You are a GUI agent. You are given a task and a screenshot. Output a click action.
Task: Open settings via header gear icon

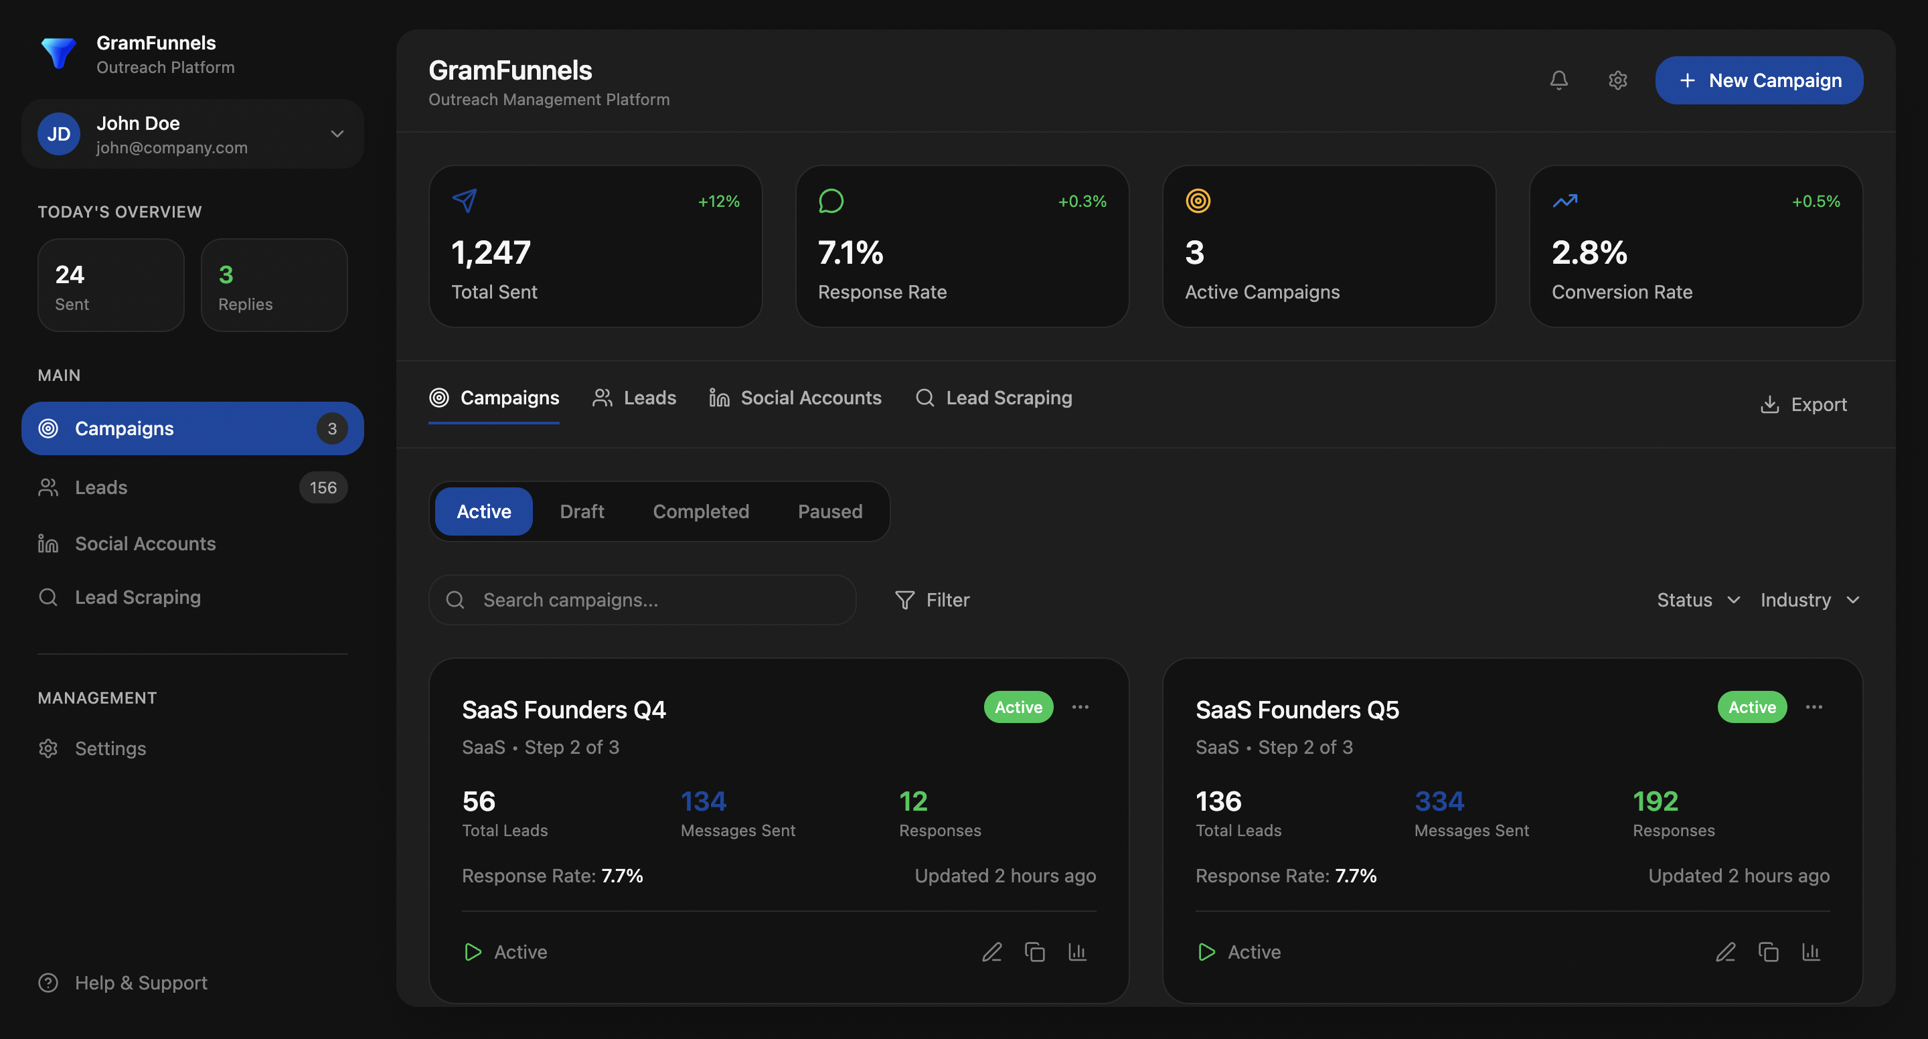(1617, 80)
